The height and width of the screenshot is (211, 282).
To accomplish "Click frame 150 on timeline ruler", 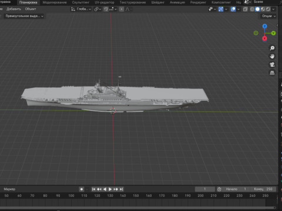I will click(136, 196).
